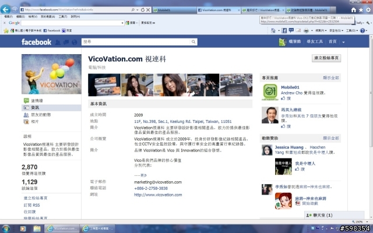Select Friend Activity in page sidebar

[51, 115]
